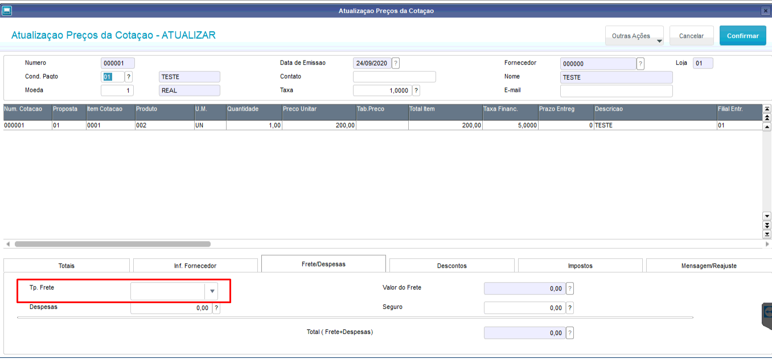Switch to the Inf. Fornecedor tab
Image resolution: width=772 pixels, height=359 pixels.
195,266
